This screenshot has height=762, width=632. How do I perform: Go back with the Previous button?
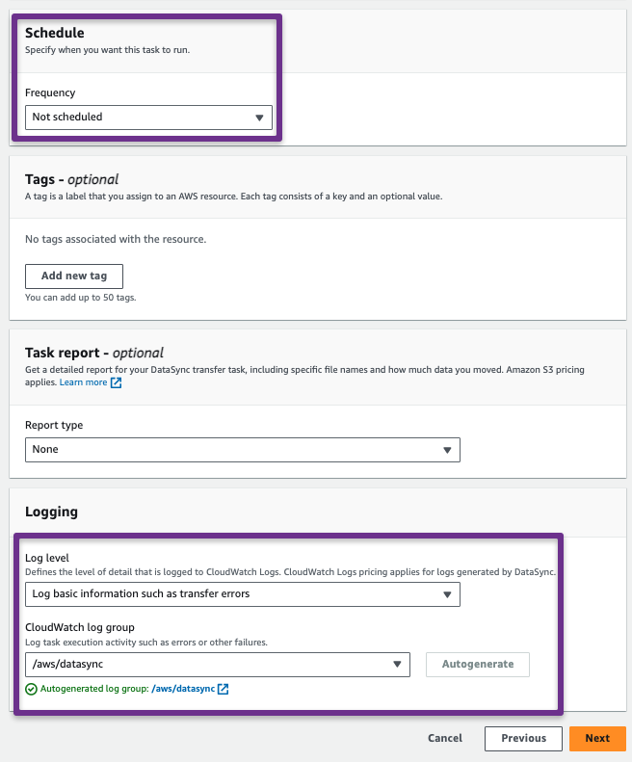pos(523,739)
